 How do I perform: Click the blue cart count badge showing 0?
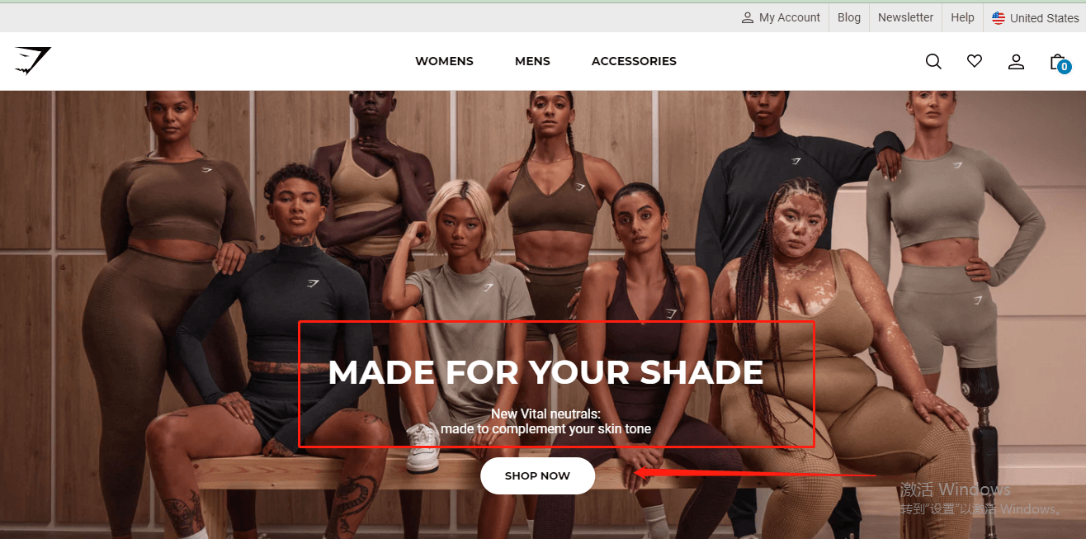point(1065,67)
